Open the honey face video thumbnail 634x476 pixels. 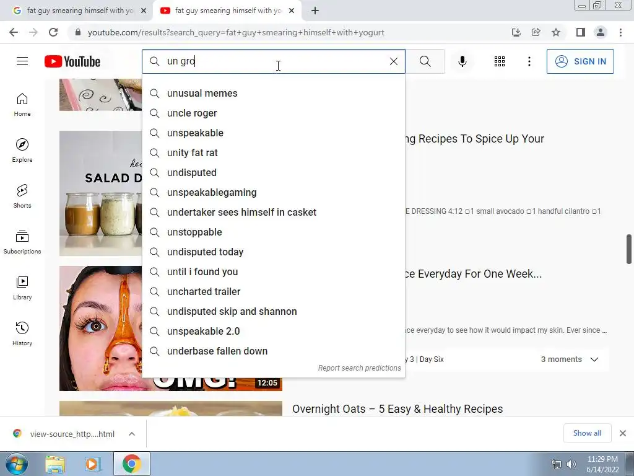101,328
